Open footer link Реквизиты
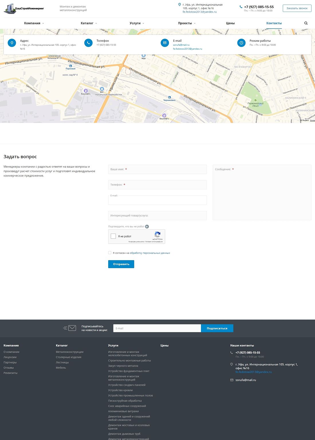315x440 pixels. 11,373
